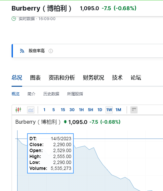Open the 简介 sub-tab
Image resolution: width=163 pixels, height=191 pixels.
31,94
